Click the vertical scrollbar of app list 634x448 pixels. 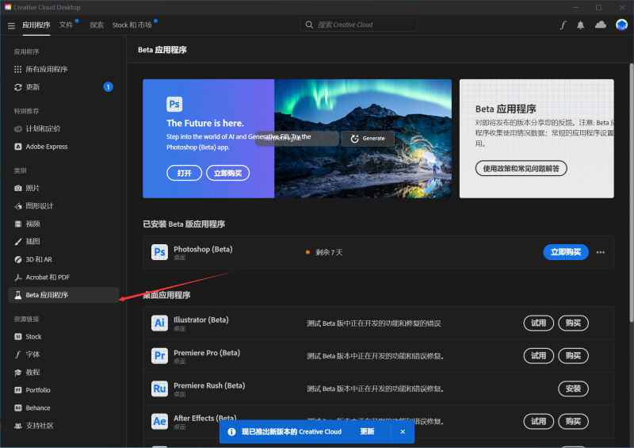tap(631, 193)
